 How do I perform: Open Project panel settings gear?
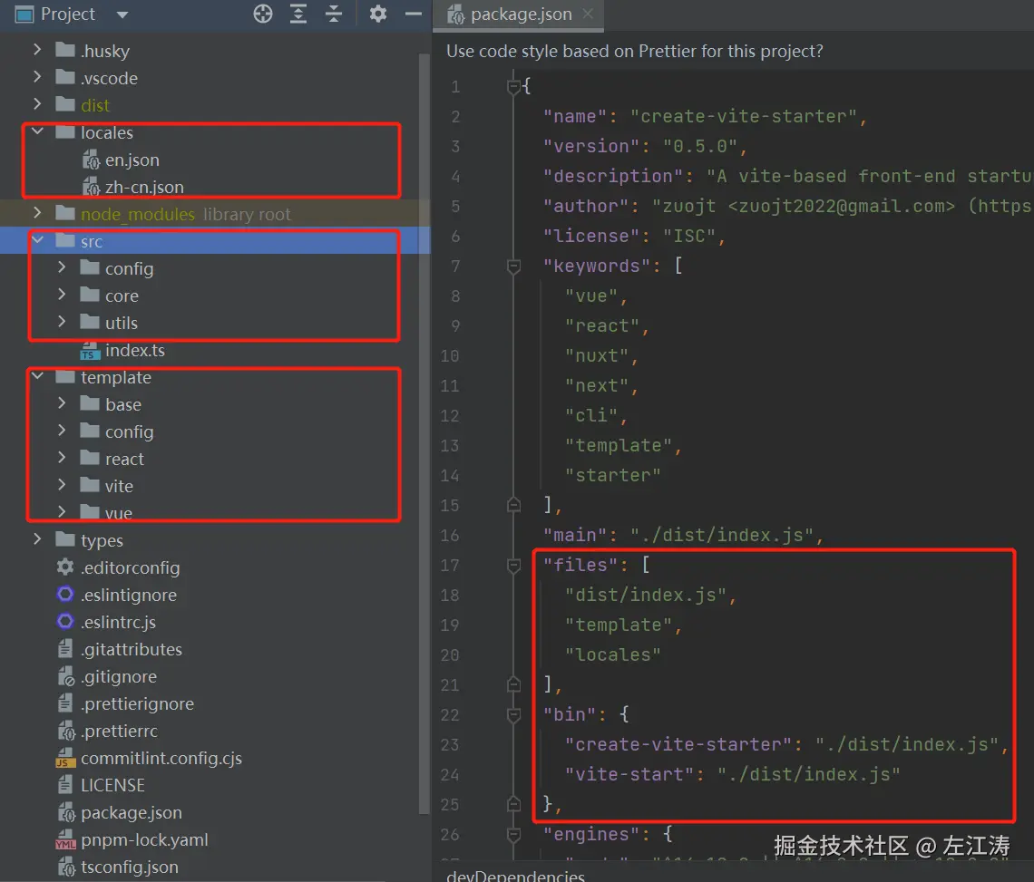tap(378, 14)
